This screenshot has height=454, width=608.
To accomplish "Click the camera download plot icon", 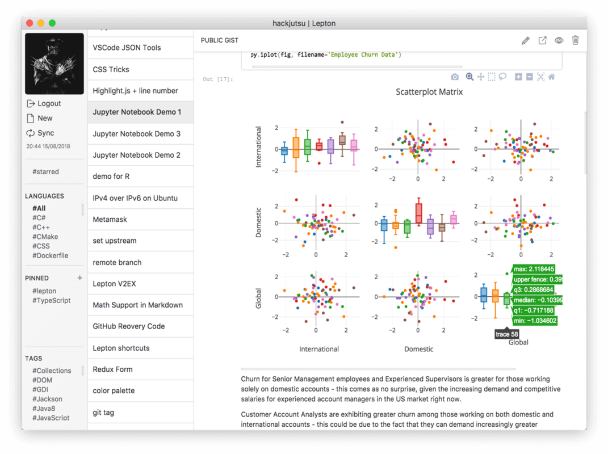I will [455, 77].
